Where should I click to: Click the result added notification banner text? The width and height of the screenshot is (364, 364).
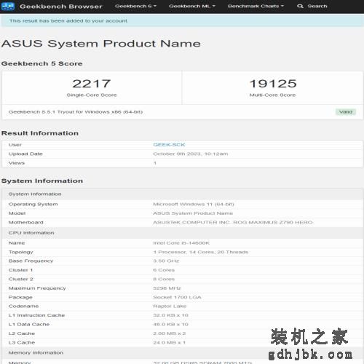(68, 21)
